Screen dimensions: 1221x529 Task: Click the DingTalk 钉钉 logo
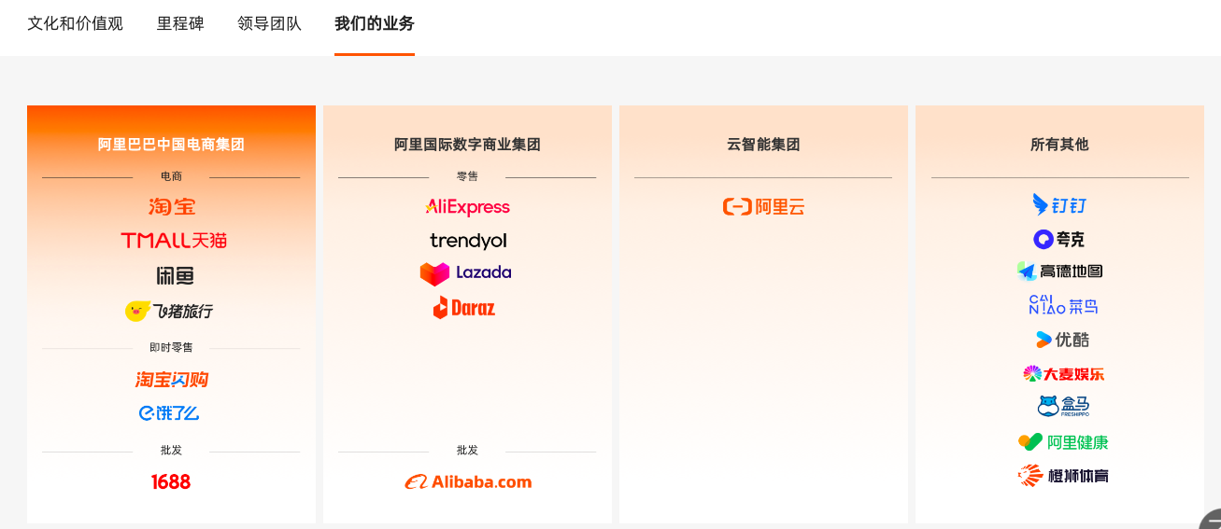pos(1059,205)
